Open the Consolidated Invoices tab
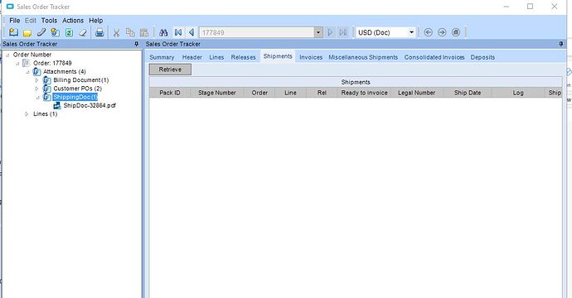Screen dimensions: 572x298 [x=434, y=57]
